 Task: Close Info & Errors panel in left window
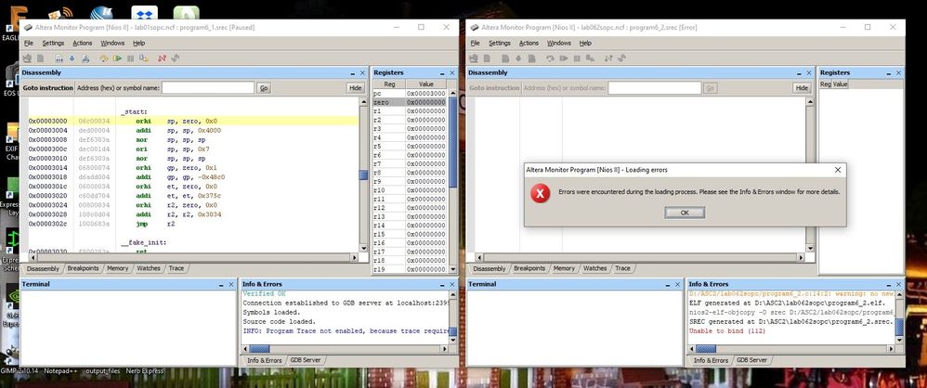pyautogui.click(x=451, y=284)
